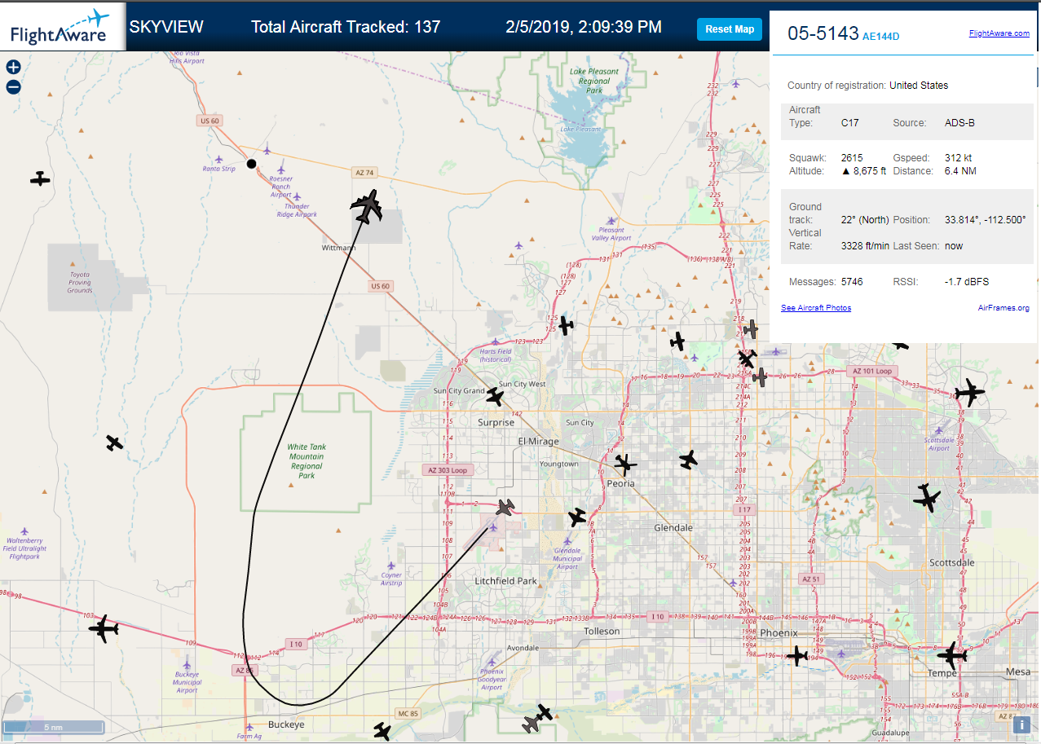Screen dimensions: 1041x744
Task: Select the aircraft icon near Sun City Grand
Action: 495,397
